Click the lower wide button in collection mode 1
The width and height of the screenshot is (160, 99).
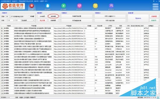pos(77,20)
